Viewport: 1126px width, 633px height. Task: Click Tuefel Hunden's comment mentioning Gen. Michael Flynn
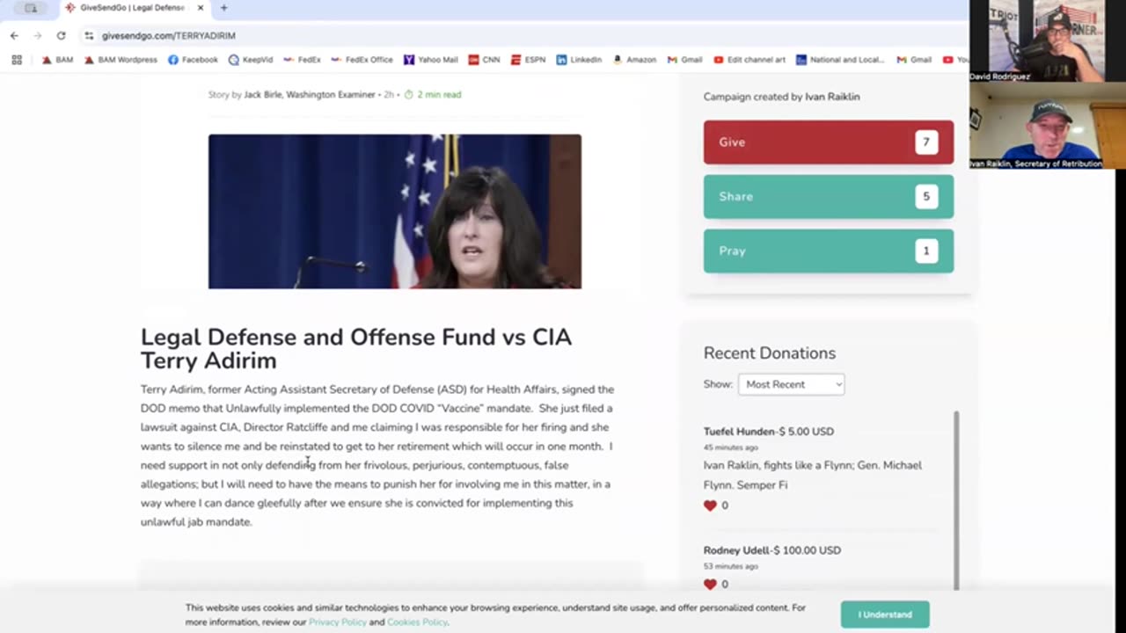[x=813, y=476]
